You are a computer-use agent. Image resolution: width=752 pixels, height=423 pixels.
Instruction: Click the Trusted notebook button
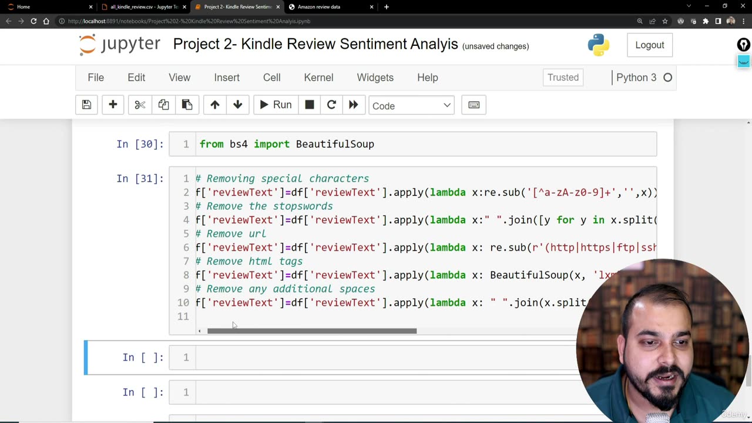tap(563, 78)
